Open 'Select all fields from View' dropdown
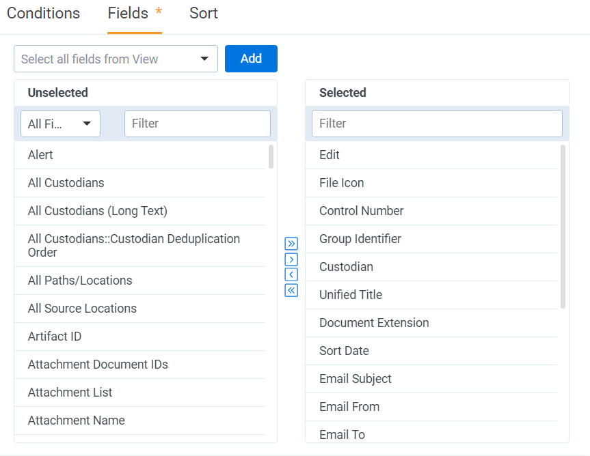 click(116, 59)
